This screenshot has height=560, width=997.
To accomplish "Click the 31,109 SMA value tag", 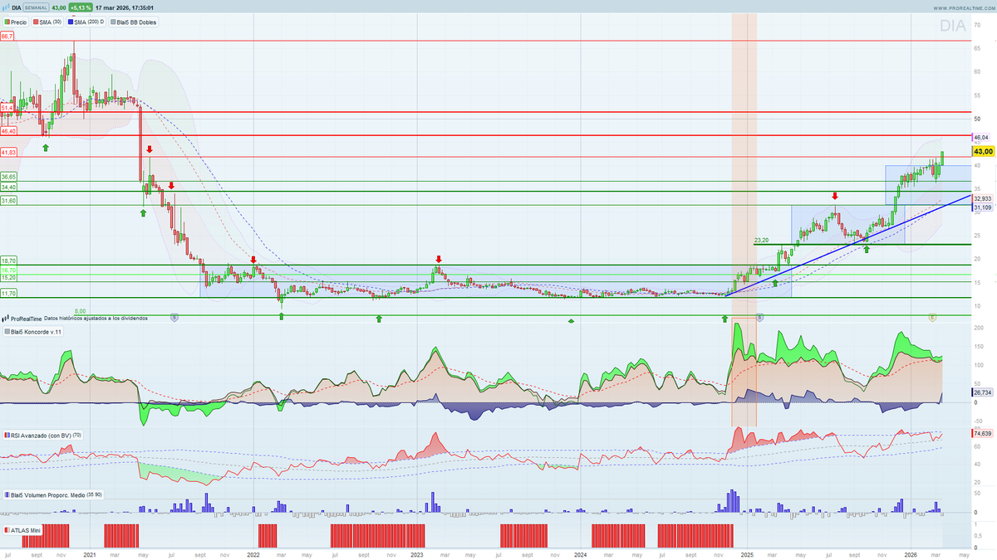I will coord(983,207).
